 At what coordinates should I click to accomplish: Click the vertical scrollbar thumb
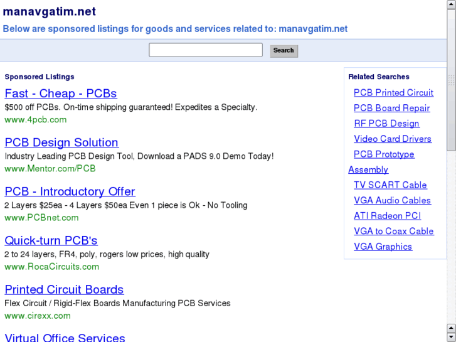pos(451,80)
